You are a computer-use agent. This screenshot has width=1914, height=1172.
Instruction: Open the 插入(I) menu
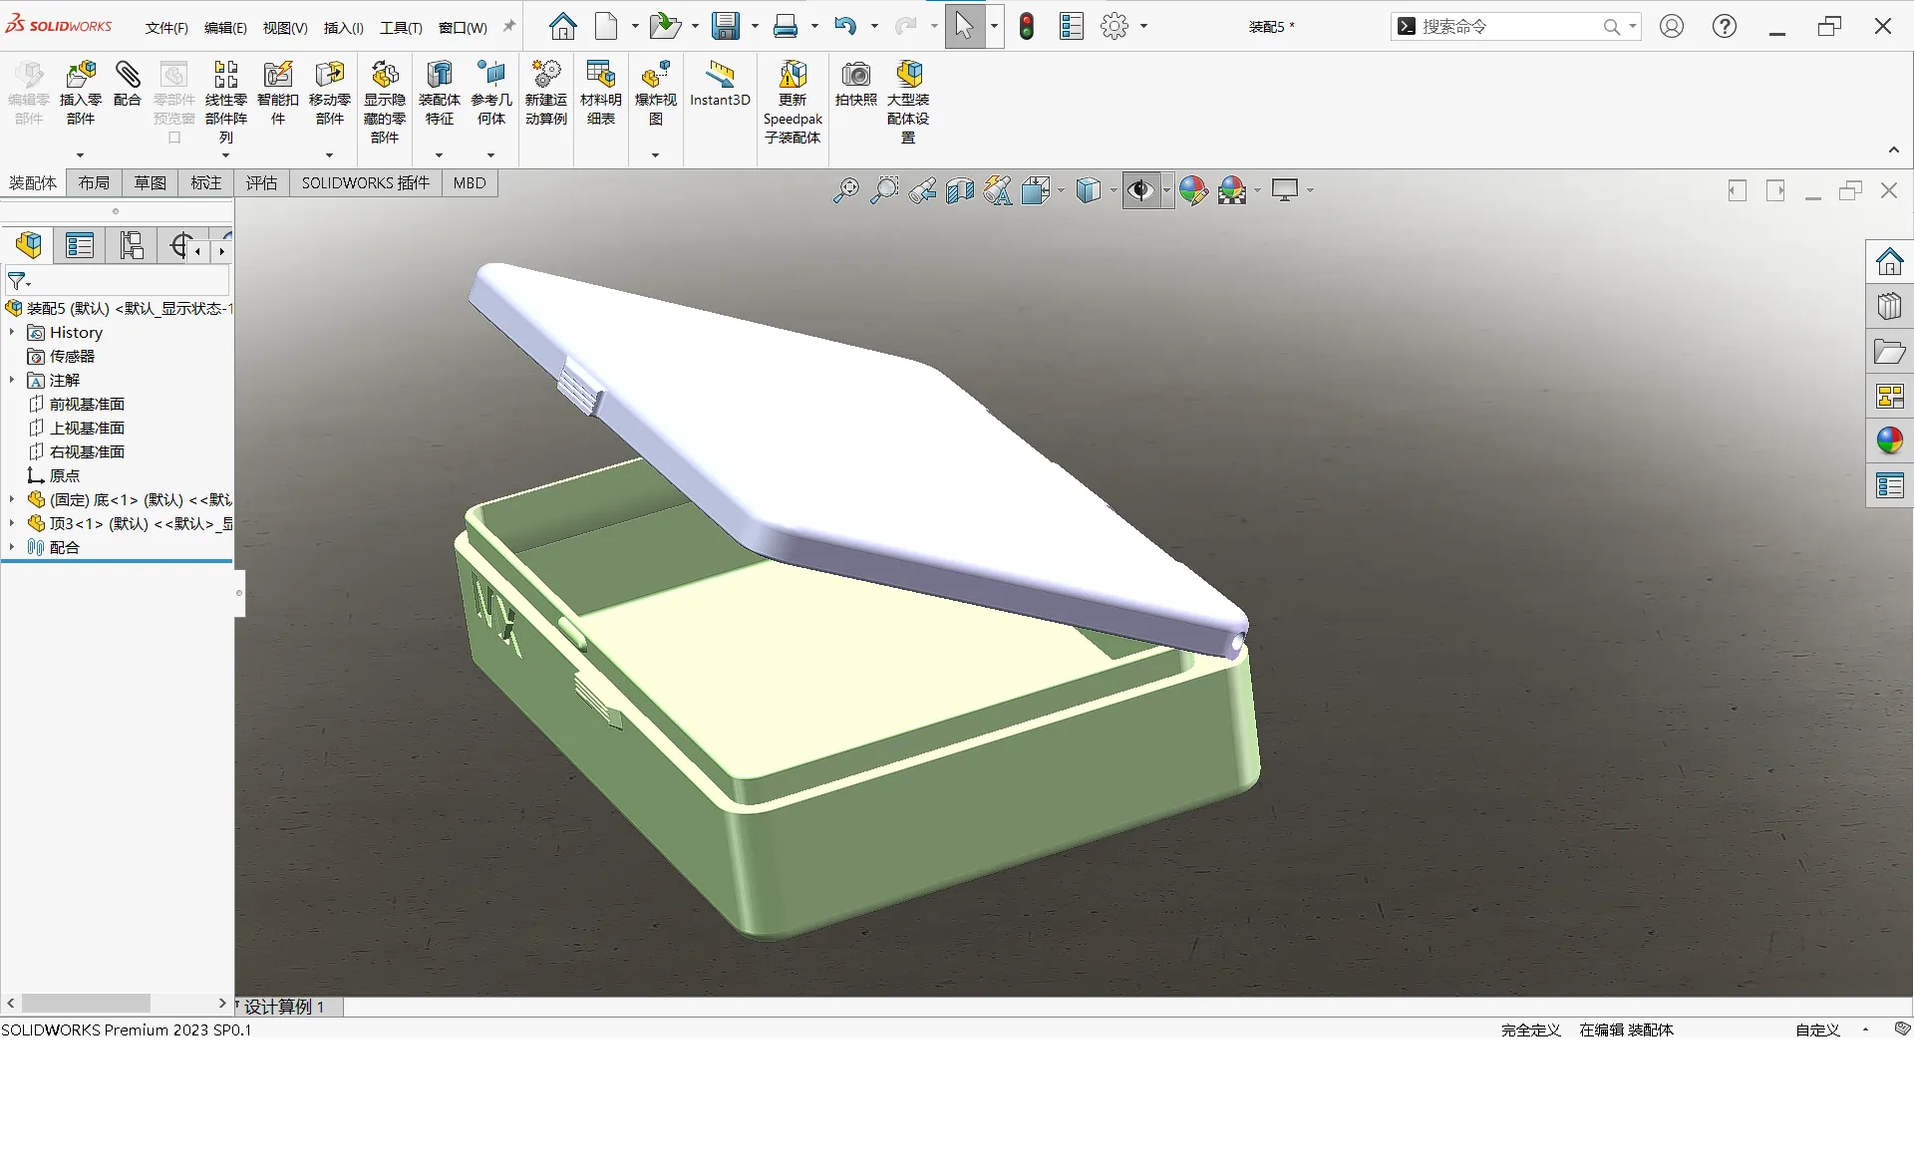344,28
